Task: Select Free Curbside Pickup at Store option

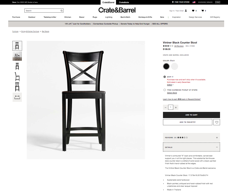Action: pos(165,90)
